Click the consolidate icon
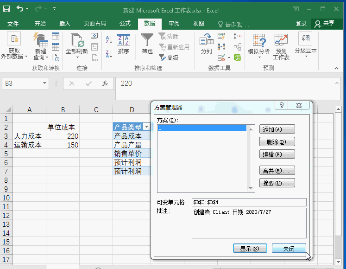The width and height of the screenshot is (346, 269). [x=238, y=36]
